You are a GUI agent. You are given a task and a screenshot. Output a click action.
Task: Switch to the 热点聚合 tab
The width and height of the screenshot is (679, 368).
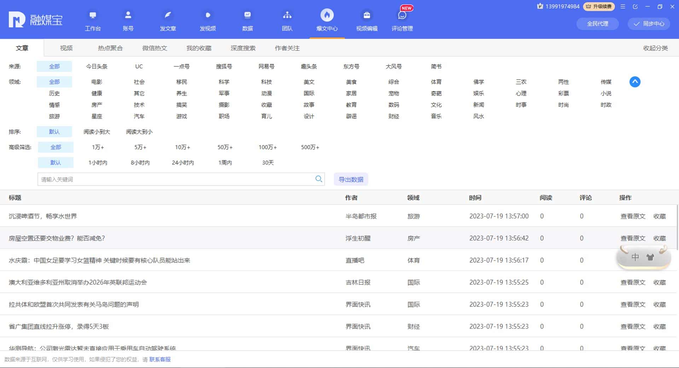[110, 48]
